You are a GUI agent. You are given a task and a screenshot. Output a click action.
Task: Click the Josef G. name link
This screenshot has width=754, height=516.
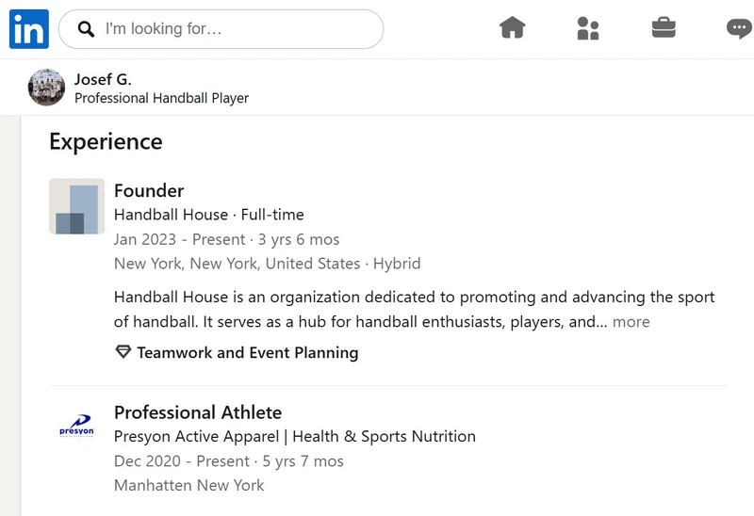(x=103, y=79)
